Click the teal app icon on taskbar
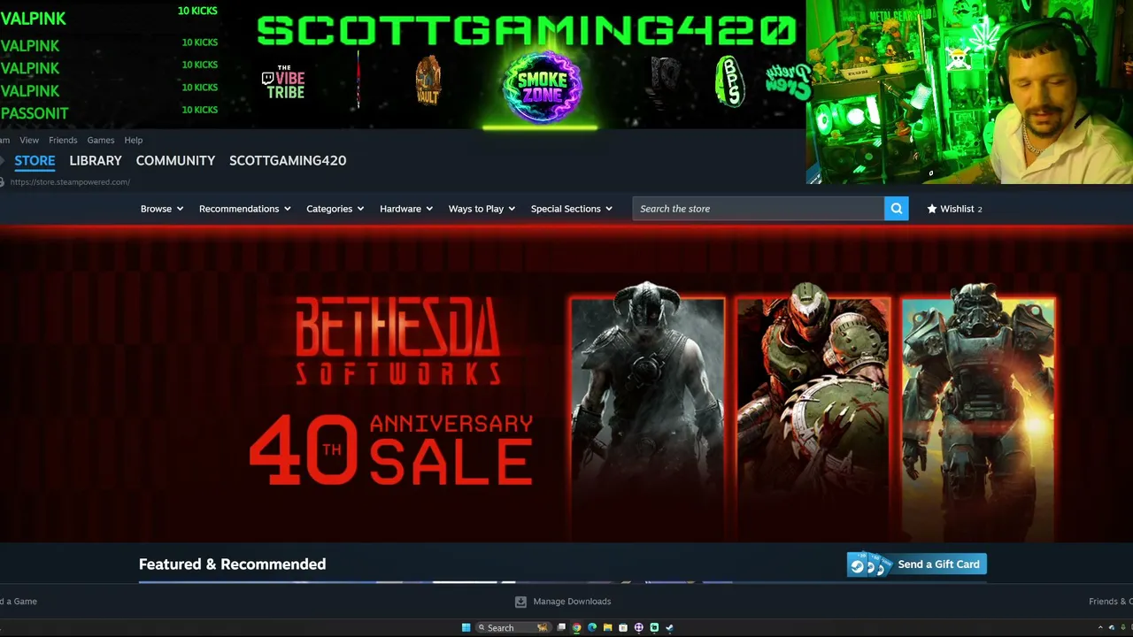The image size is (1133, 637). 654,627
